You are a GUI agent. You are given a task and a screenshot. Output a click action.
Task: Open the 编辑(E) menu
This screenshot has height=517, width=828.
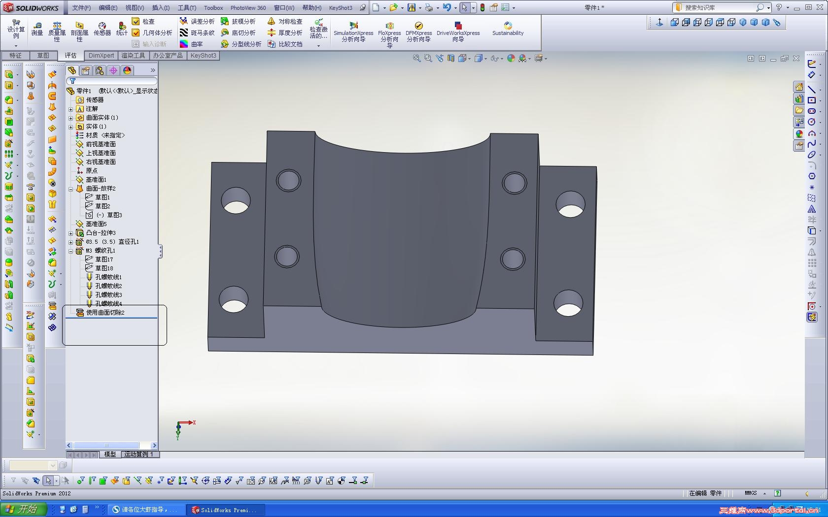[x=108, y=7]
